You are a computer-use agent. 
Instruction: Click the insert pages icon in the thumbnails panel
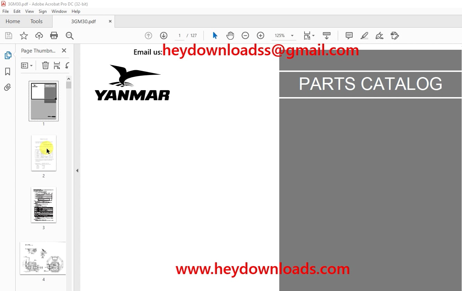click(57, 65)
